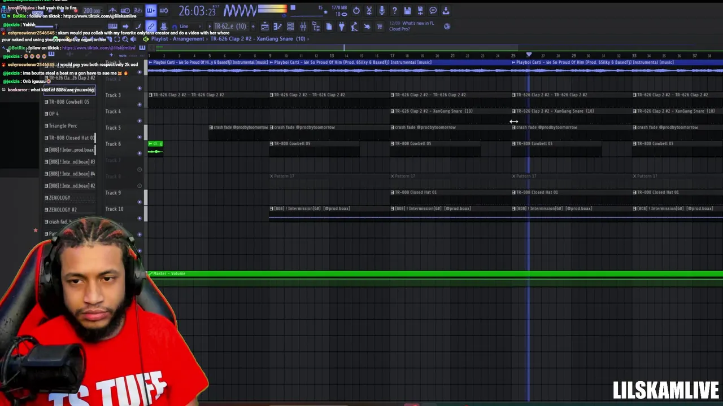
Task: Click the tempo 200.000 field
Action: coord(93,11)
